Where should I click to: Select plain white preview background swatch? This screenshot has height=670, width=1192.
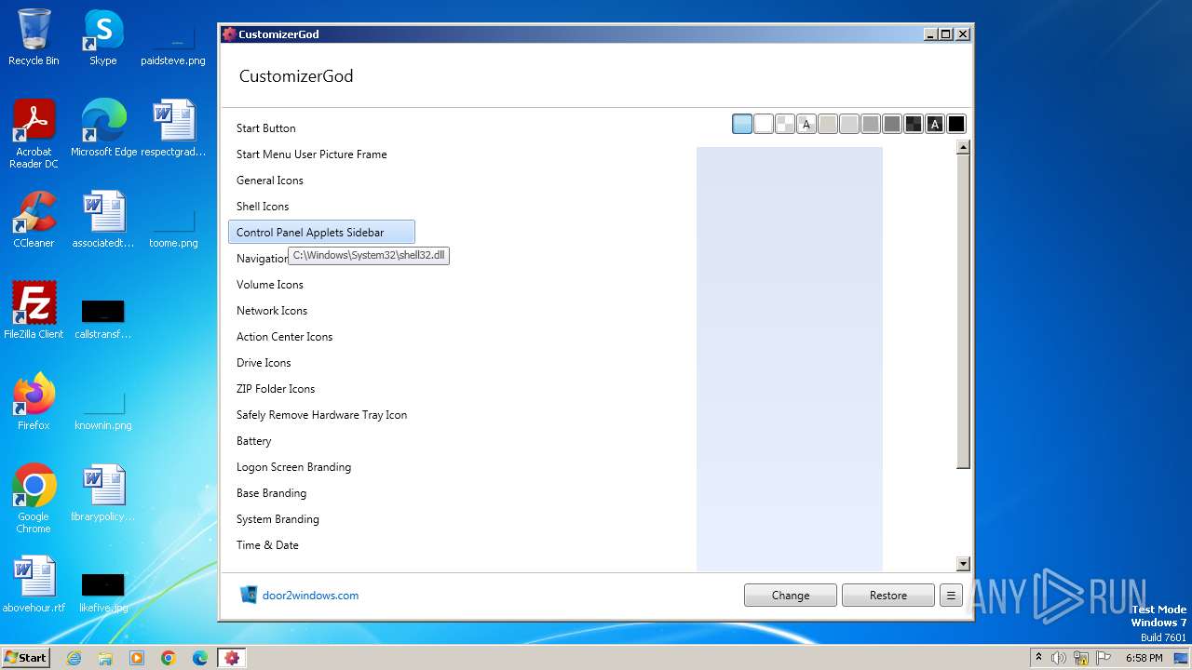click(x=764, y=124)
